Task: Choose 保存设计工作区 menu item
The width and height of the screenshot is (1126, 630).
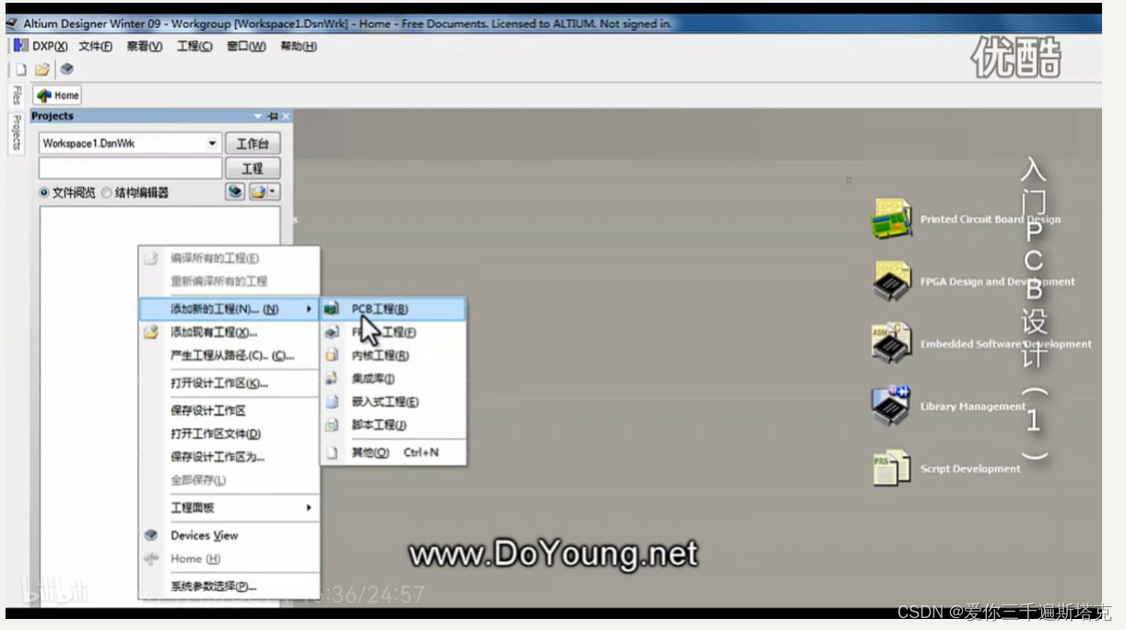Action: coord(229,411)
